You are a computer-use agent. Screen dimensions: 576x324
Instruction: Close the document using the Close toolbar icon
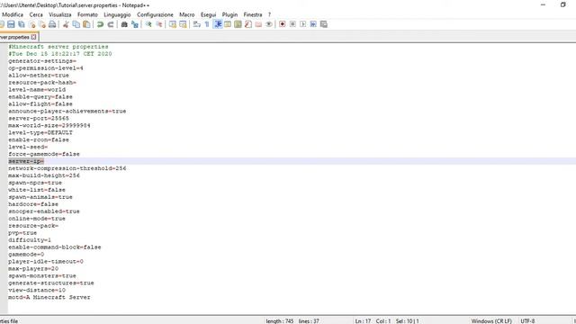32,24
